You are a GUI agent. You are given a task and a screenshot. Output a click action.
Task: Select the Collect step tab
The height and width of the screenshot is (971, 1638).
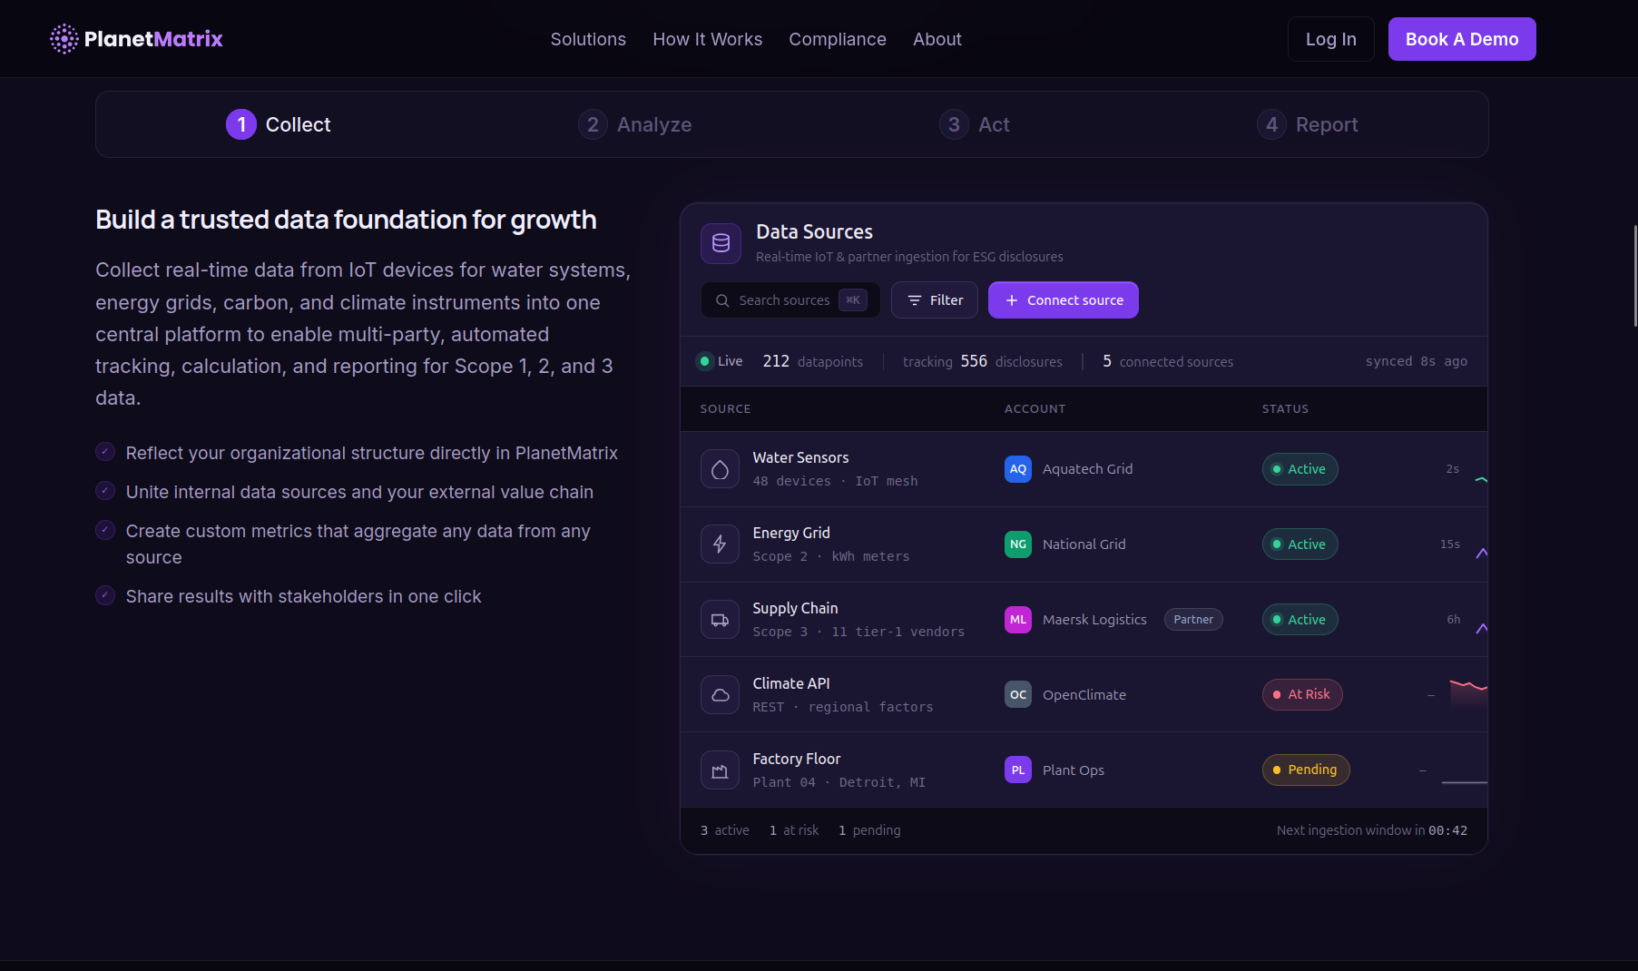[x=278, y=124]
